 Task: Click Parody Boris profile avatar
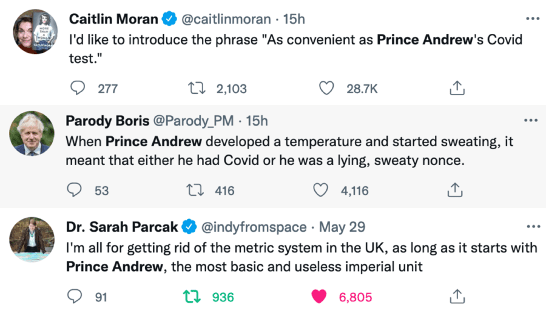32,133
